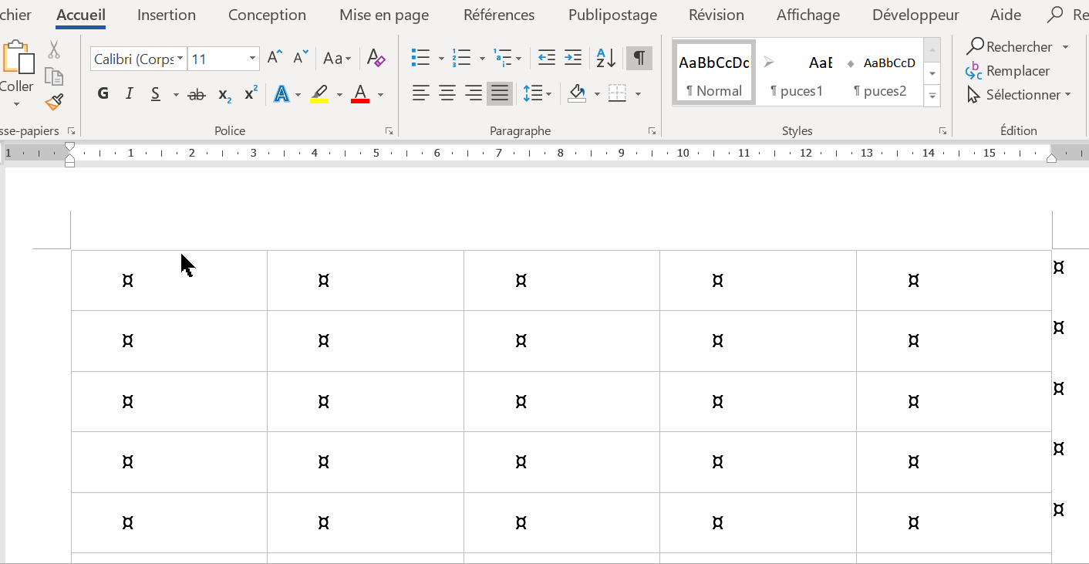Click the Format Painter brush icon
1089x564 pixels.
[x=53, y=103]
